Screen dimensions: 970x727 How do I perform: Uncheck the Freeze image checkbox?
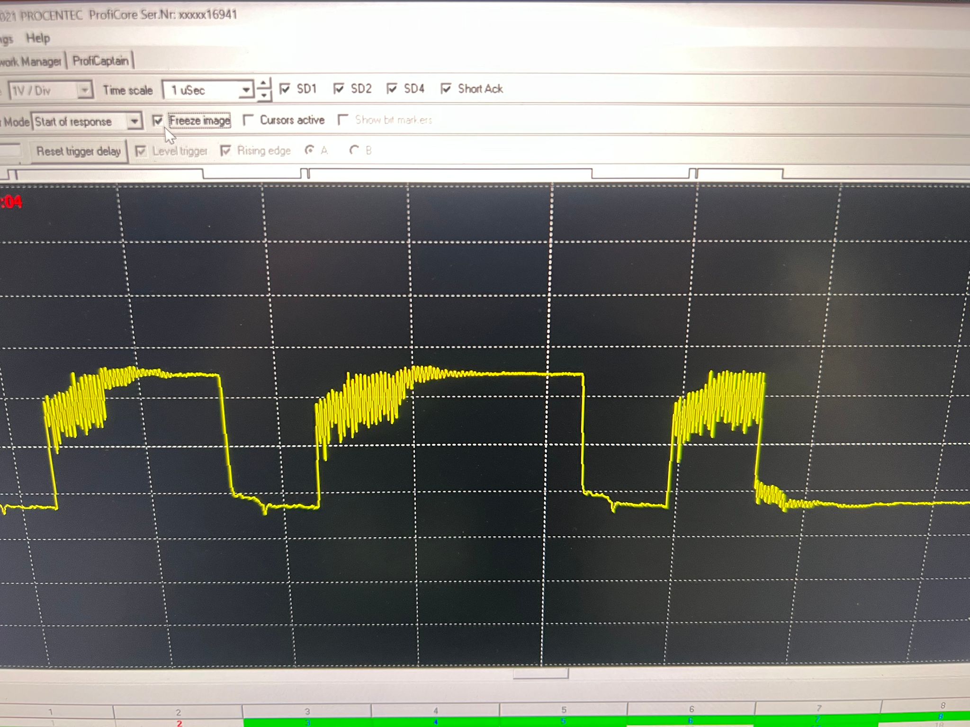pos(158,121)
